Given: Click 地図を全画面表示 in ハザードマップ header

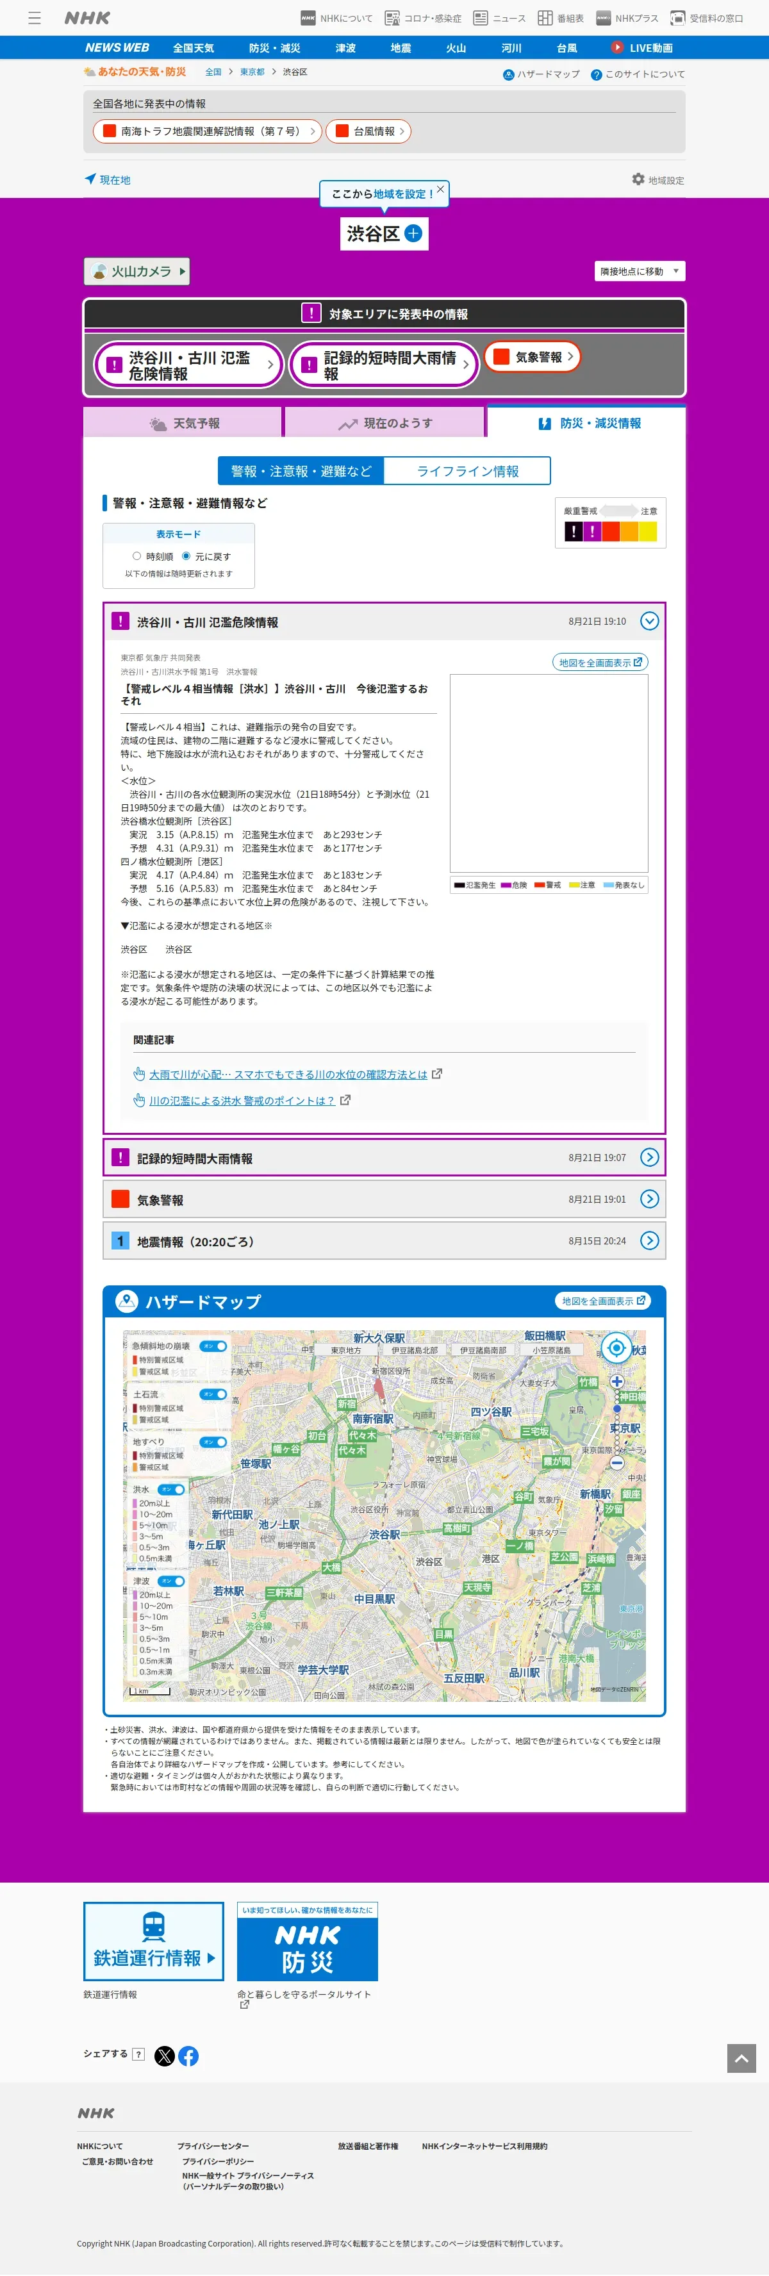Looking at the screenshot, I should [x=604, y=1301].
